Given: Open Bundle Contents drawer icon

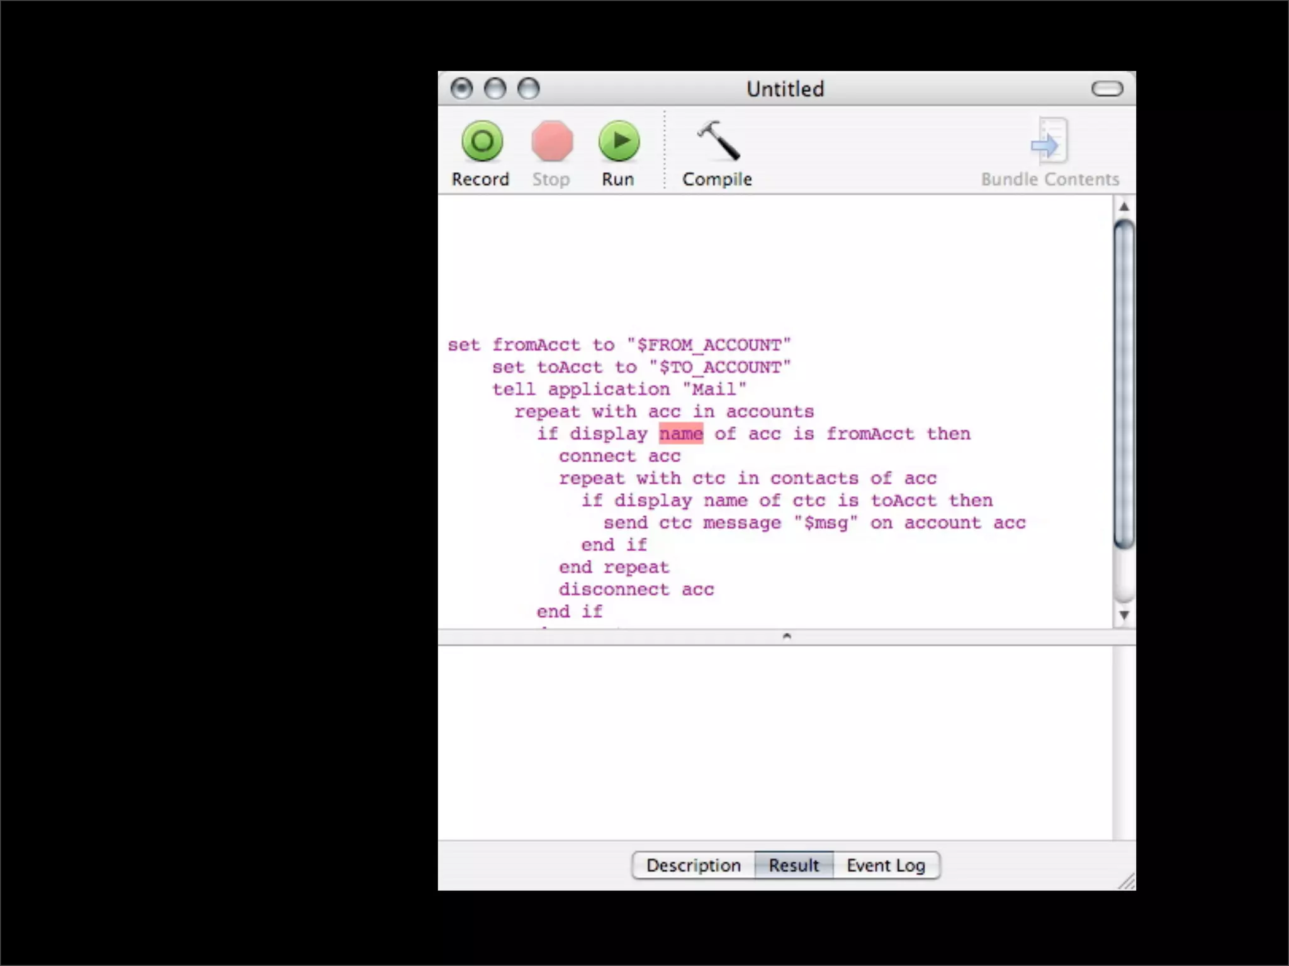Looking at the screenshot, I should (x=1050, y=141).
